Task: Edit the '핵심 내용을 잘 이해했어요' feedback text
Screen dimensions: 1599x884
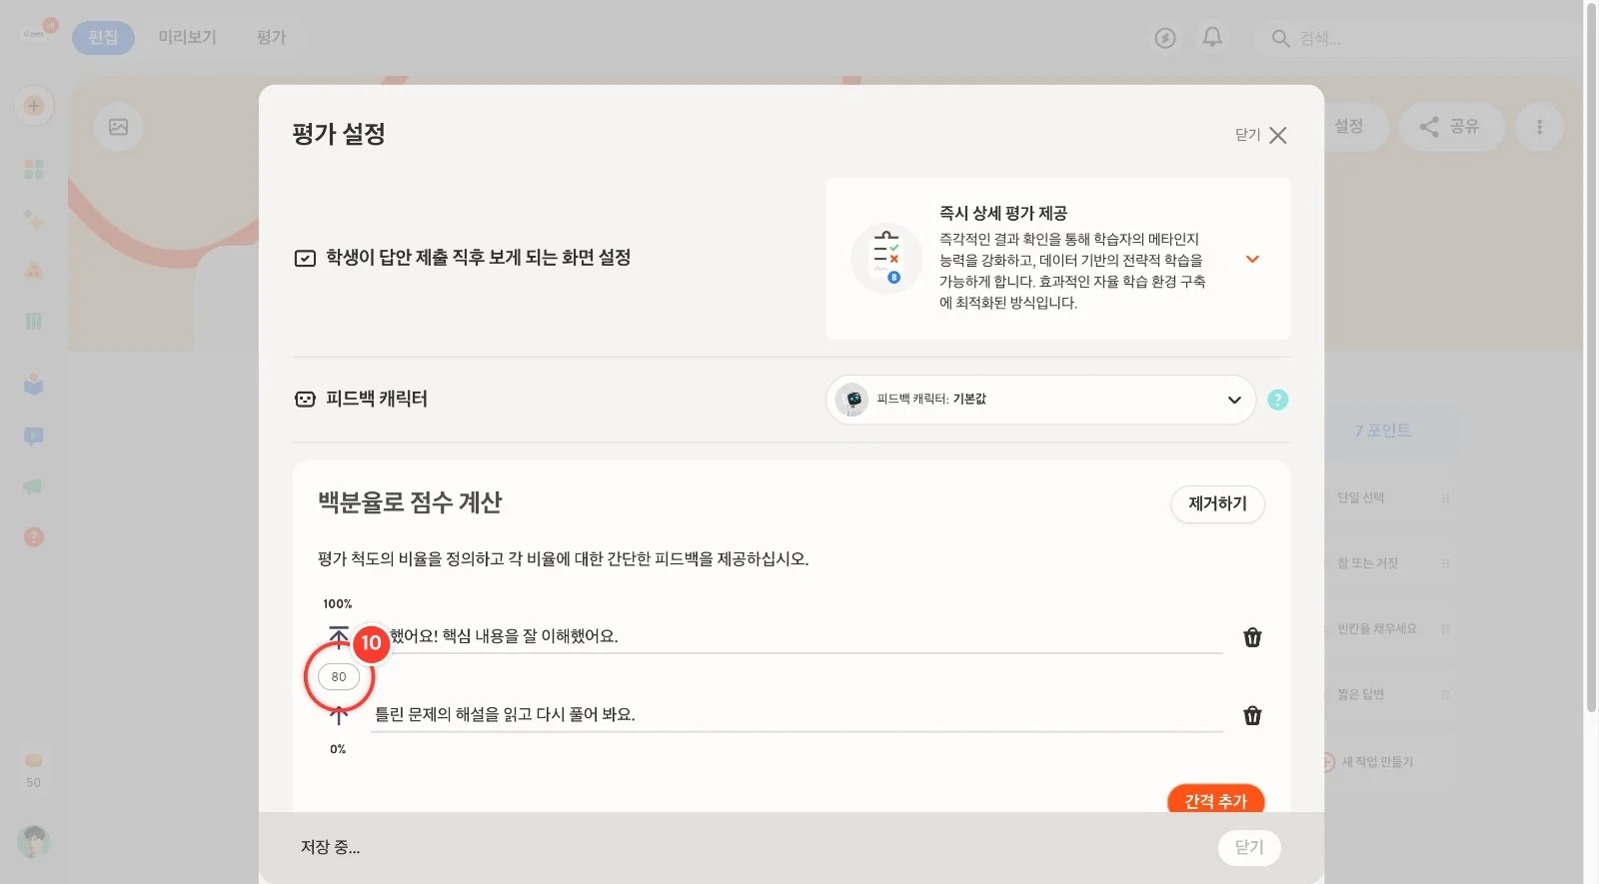Action: click(797, 637)
